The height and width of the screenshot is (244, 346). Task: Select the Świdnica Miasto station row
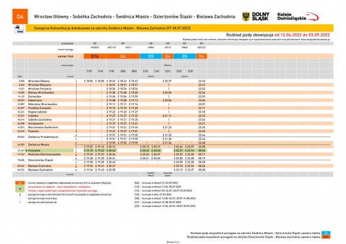(173, 145)
